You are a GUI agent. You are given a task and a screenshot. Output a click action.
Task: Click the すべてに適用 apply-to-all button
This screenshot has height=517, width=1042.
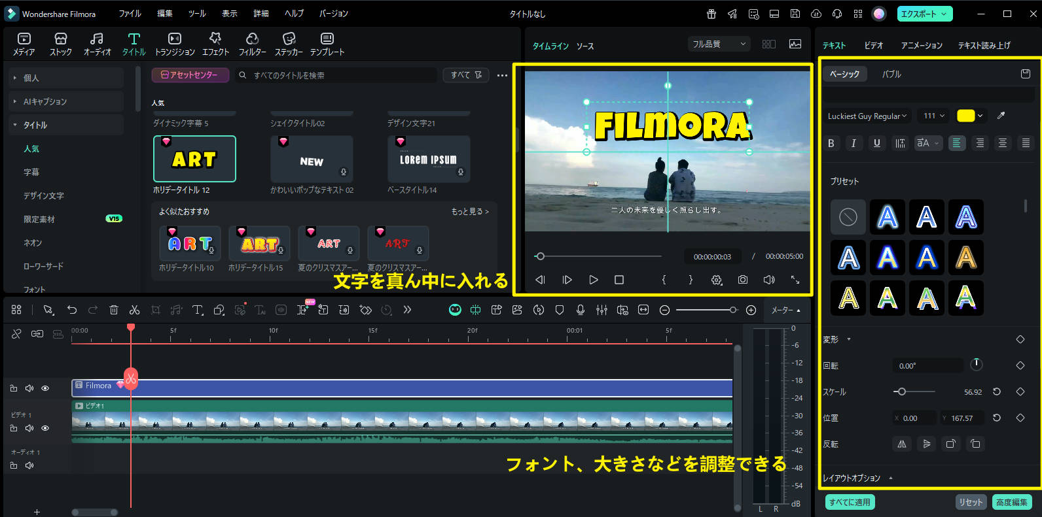point(850,502)
